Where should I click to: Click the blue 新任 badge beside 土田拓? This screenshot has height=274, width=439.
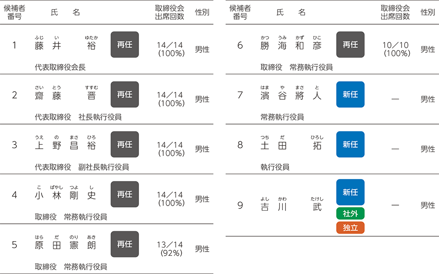click(350, 145)
